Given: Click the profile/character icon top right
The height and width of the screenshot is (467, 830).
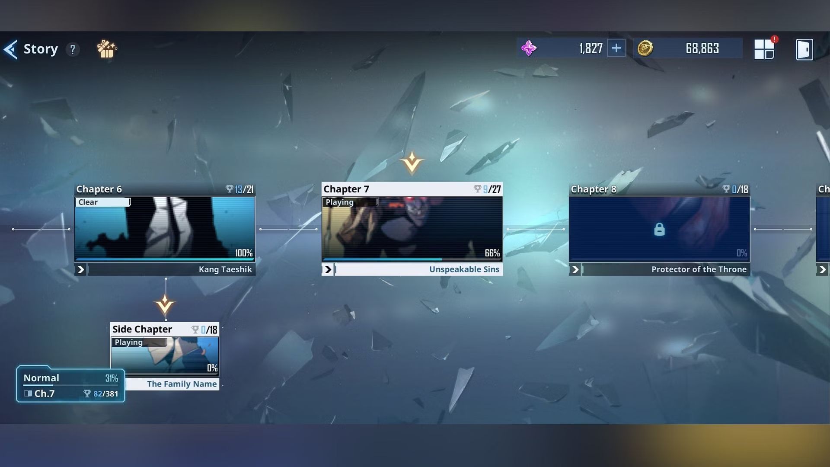Looking at the screenshot, I should click(x=804, y=48).
